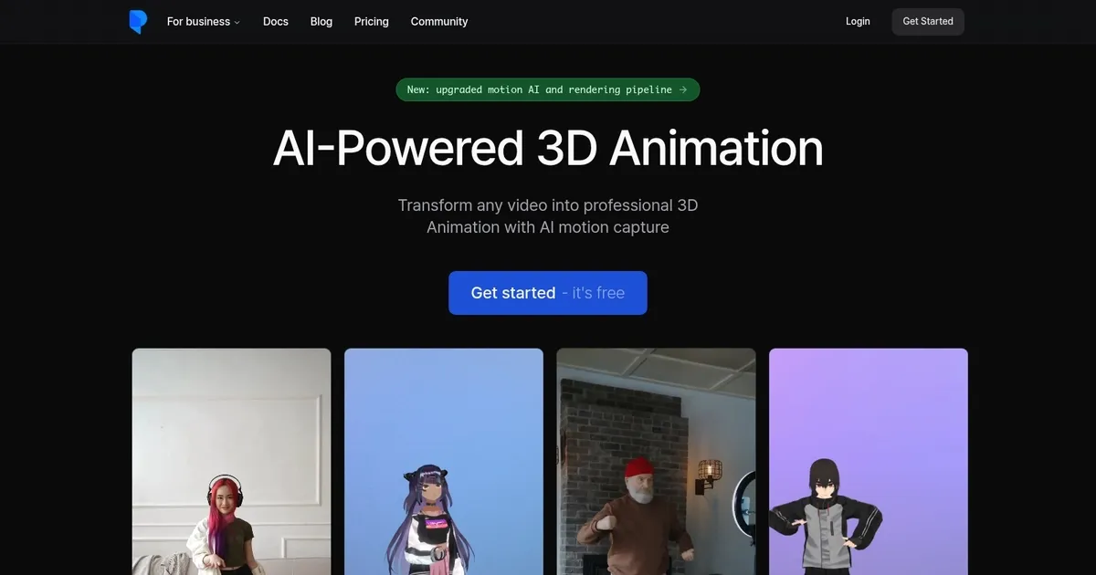
Task: Open the black-haired hooded avatar thumbnail
Action: point(869,462)
